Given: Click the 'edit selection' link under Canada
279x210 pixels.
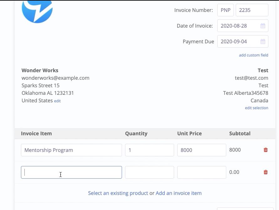Looking at the screenshot, I should (x=256, y=108).
